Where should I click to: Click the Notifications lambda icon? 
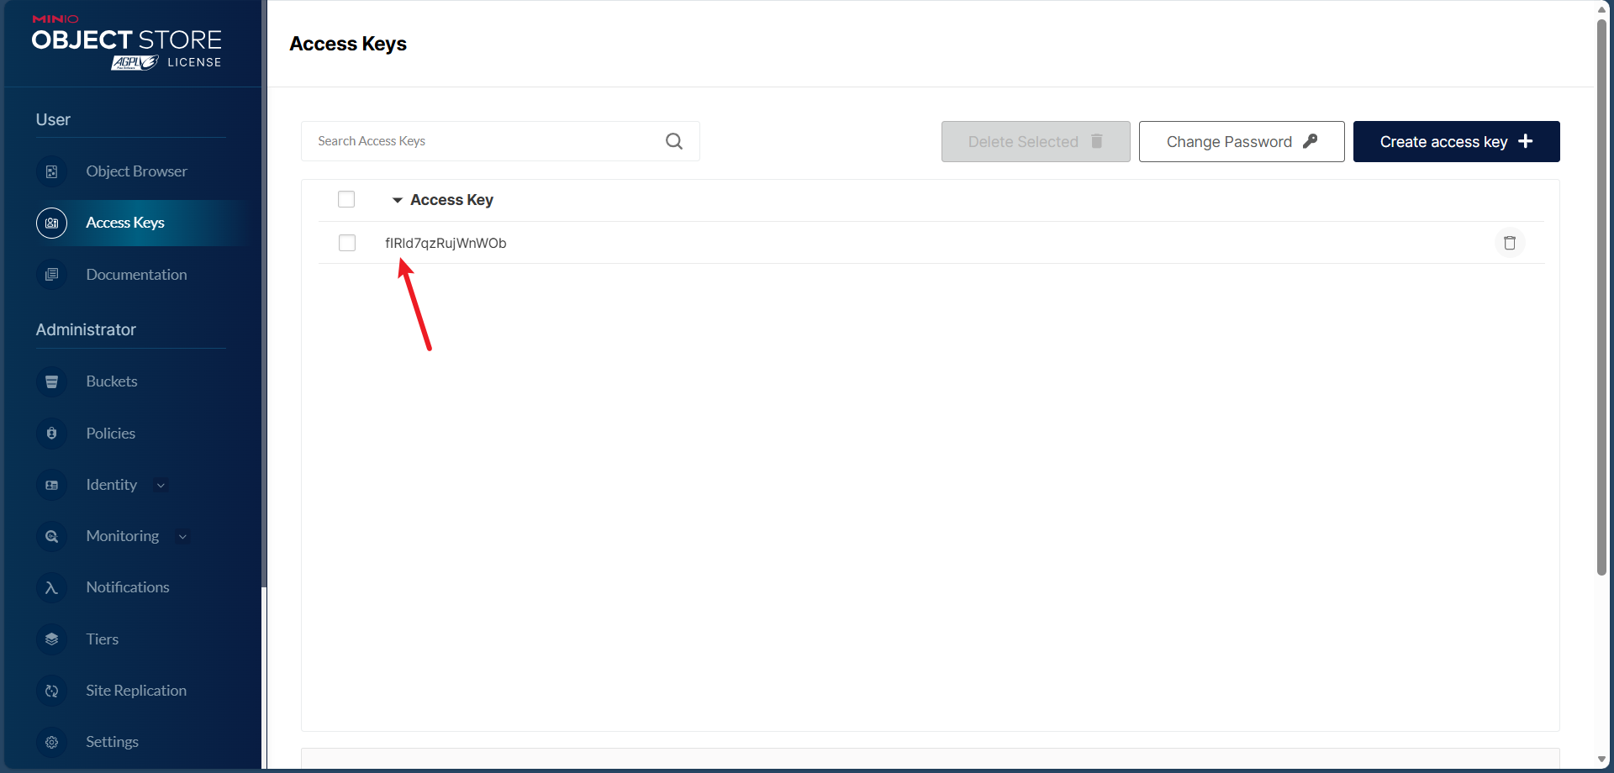51,587
